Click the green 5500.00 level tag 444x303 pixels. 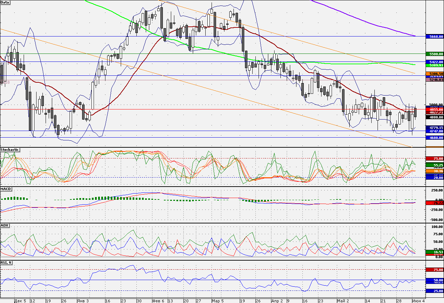(x=435, y=54)
